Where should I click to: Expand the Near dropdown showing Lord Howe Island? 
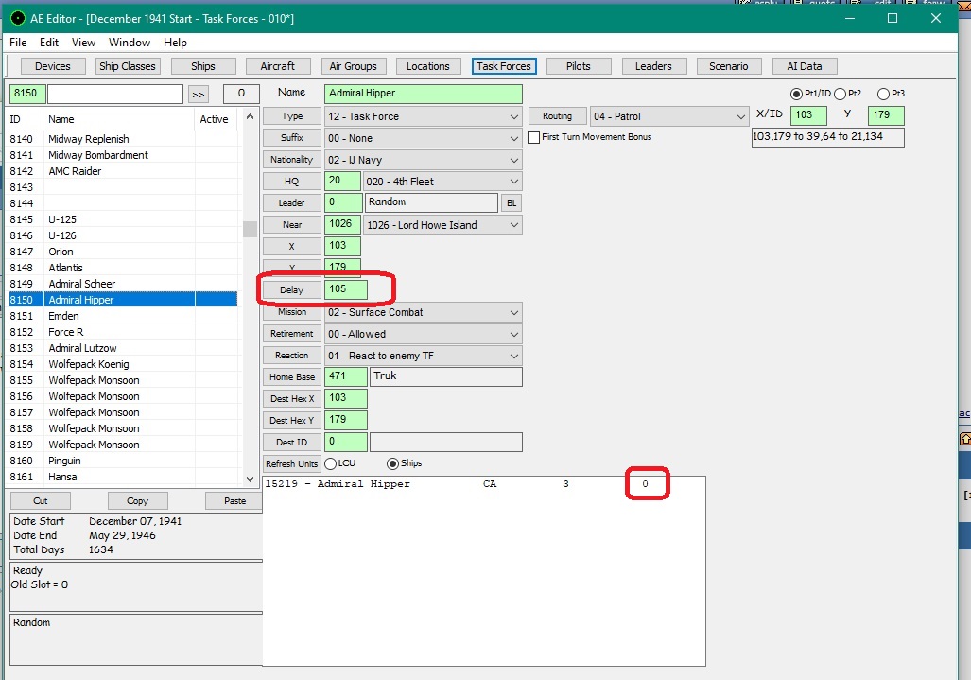coord(514,225)
